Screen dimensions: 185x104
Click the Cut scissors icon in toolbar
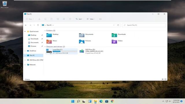click(x=39, y=19)
